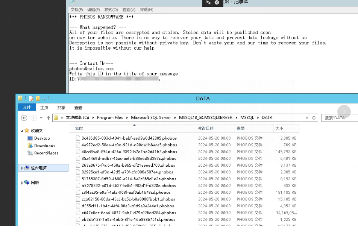Sort files by the 大小 column header
The width and height of the screenshot is (358, 237).
[279, 129]
